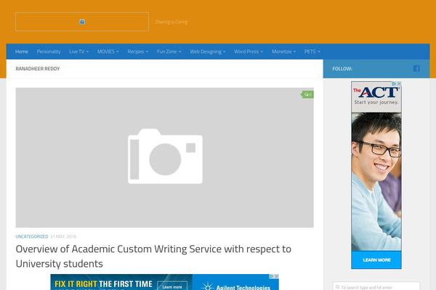
Task: Open the Academic Custom Writing Service article title
Action: (153, 256)
